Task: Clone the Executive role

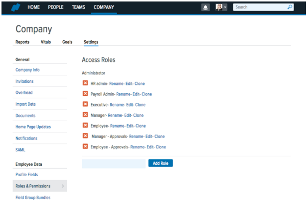Action: [x=140, y=105]
